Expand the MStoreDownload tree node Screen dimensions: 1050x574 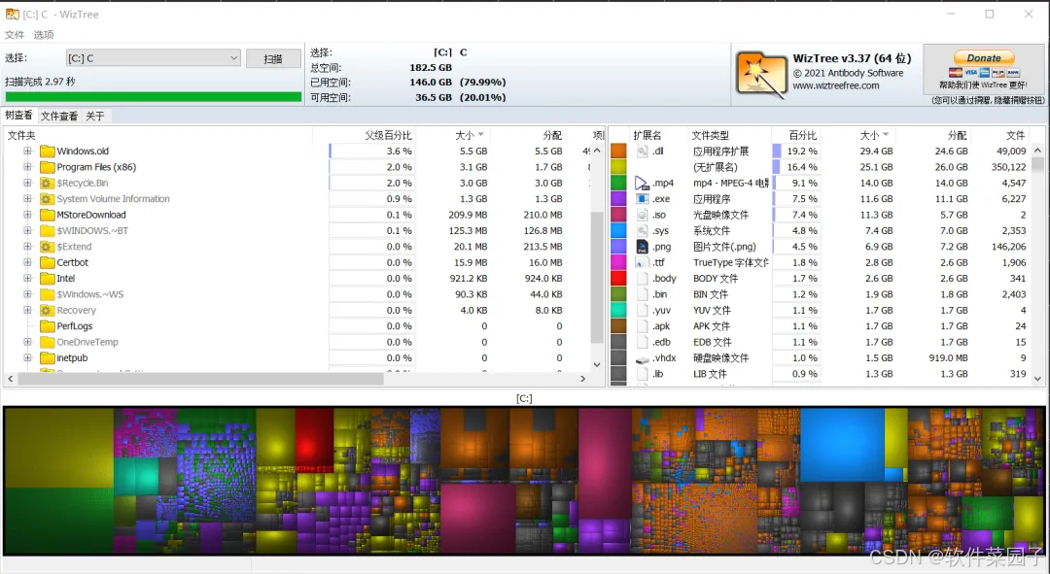click(x=27, y=215)
